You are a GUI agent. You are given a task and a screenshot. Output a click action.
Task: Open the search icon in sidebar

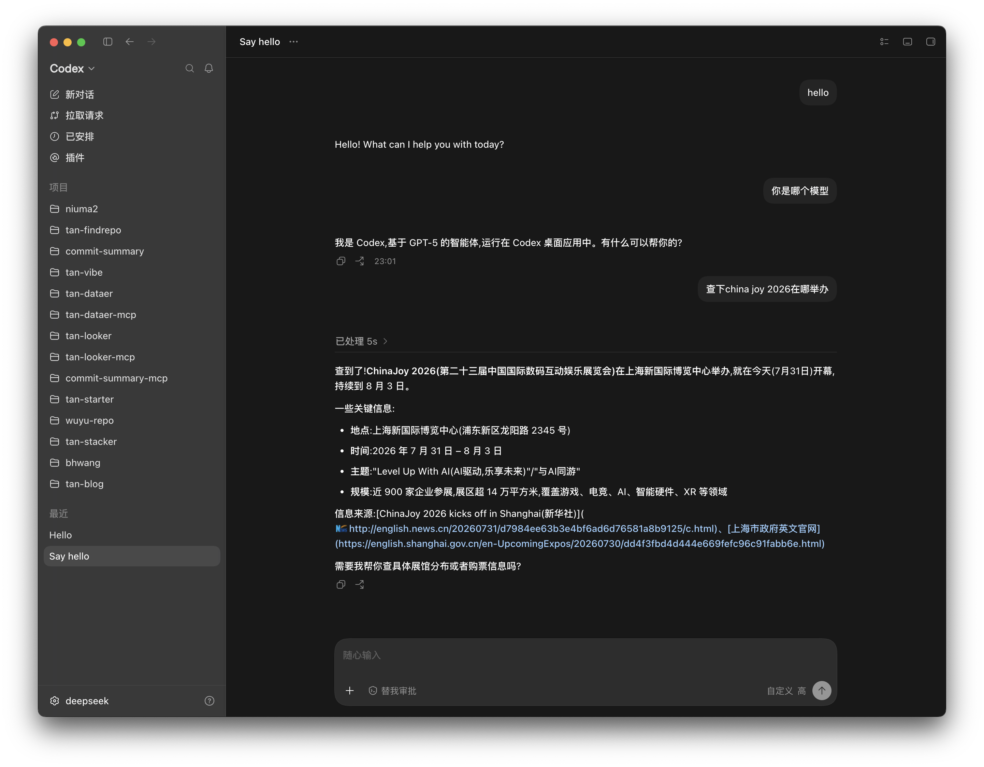[x=190, y=69]
